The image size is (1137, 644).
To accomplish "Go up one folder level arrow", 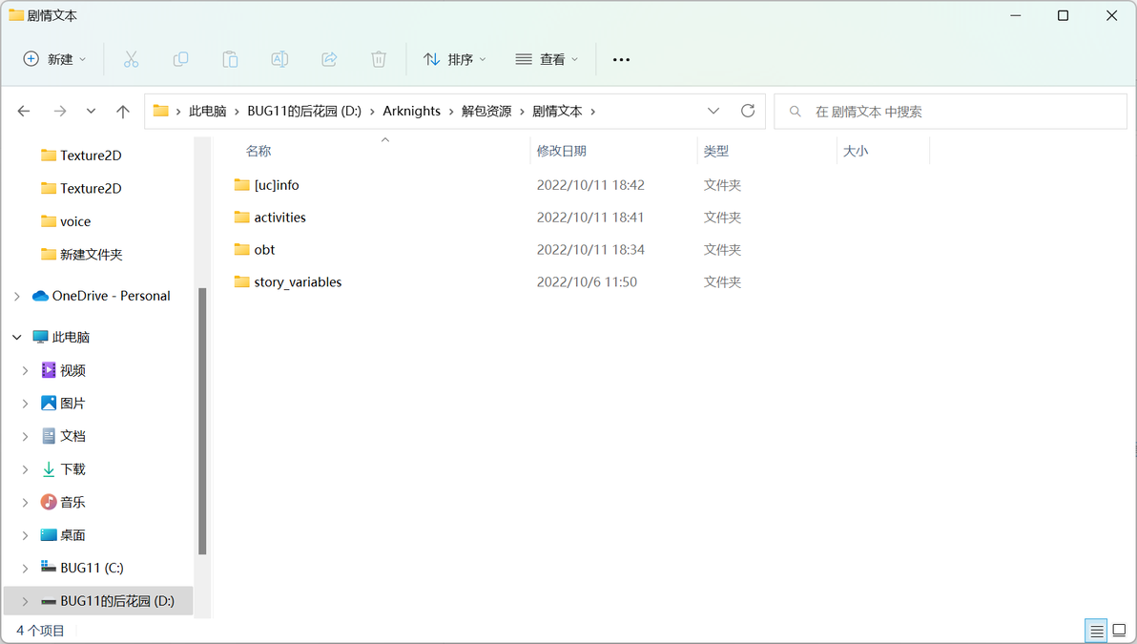I will point(122,111).
